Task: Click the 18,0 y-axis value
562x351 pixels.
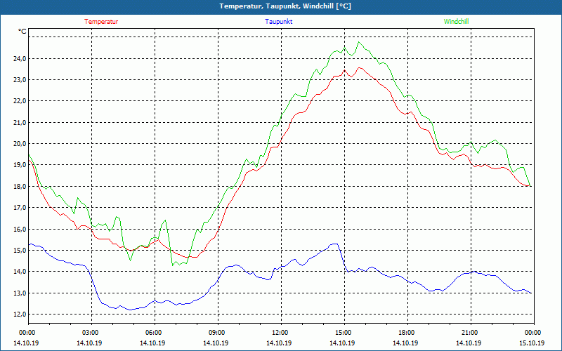Action: 18,186
